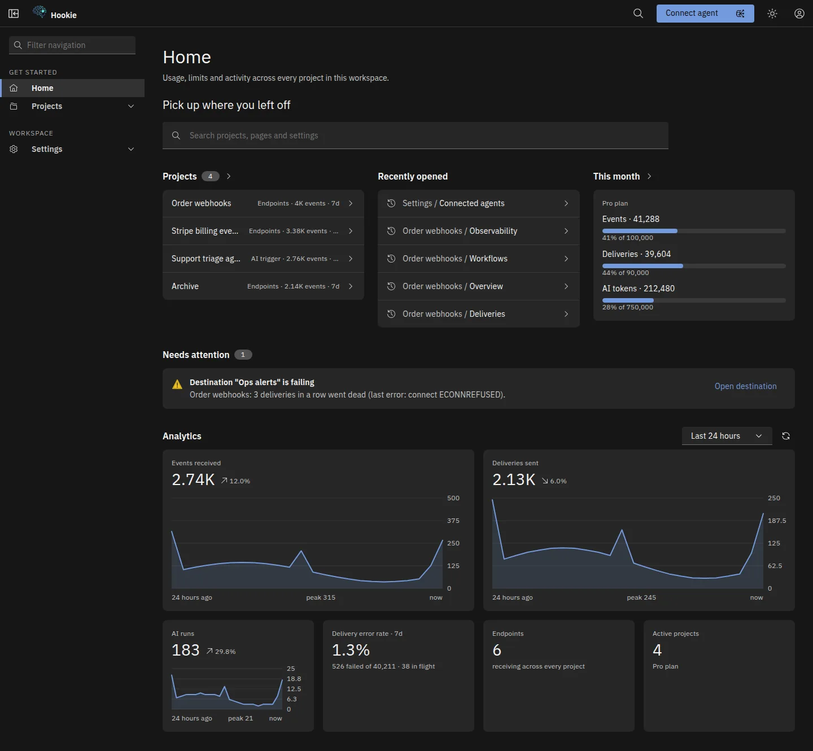Click the Needs attention count badge

click(243, 355)
